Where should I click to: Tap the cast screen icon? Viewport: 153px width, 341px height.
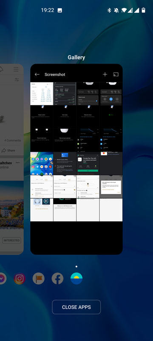pos(116,74)
